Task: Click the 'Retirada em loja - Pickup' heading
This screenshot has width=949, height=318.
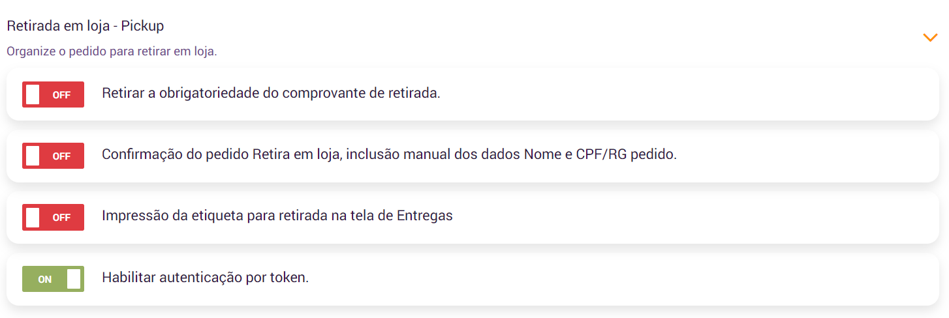Action: (x=85, y=27)
